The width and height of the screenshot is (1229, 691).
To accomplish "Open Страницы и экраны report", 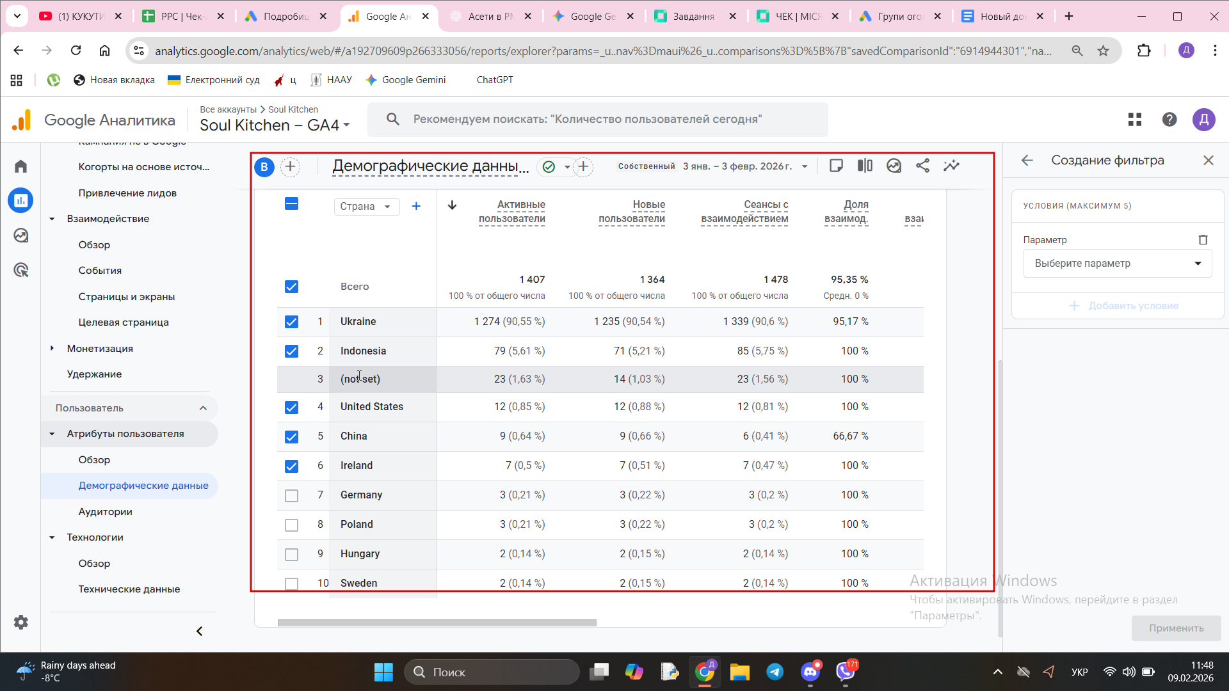I will pyautogui.click(x=126, y=297).
